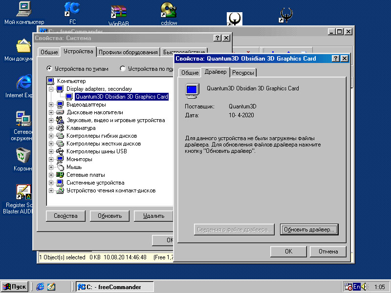Click the Отмена button

coord(328,251)
